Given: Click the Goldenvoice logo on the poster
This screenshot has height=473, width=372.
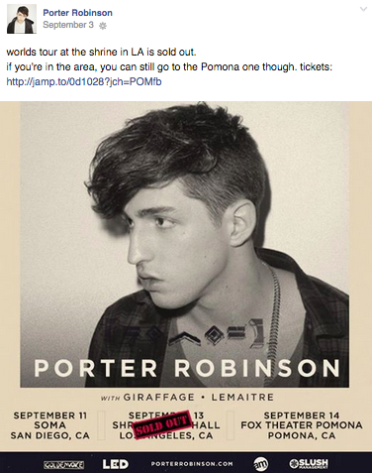Looking at the screenshot, I should click(x=64, y=464).
